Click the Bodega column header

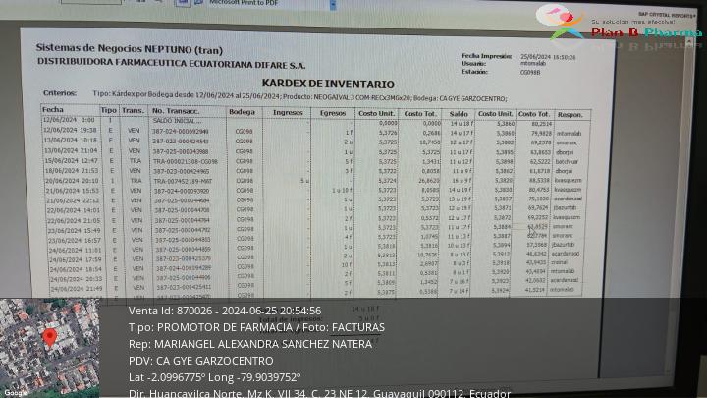[242, 112]
